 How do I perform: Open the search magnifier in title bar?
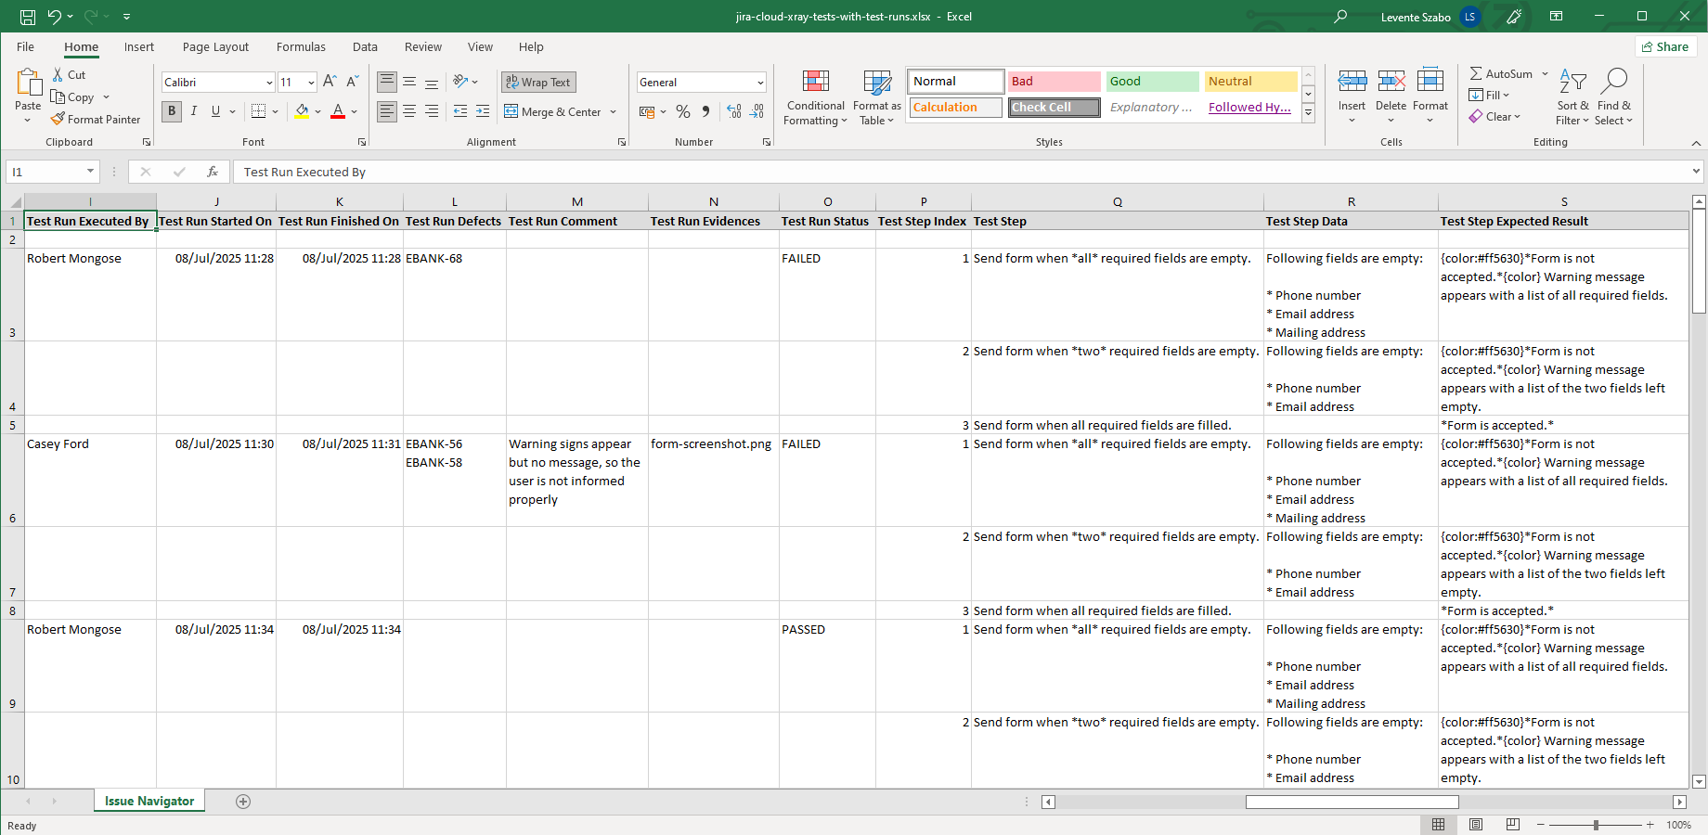click(x=1340, y=17)
